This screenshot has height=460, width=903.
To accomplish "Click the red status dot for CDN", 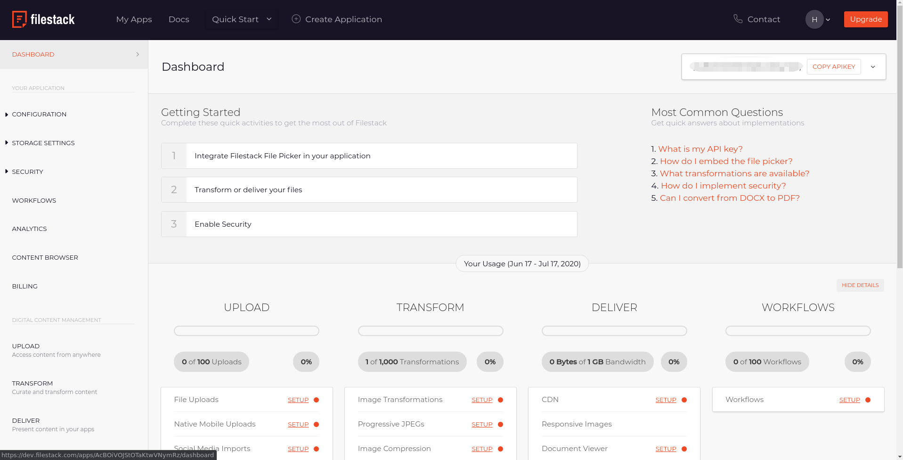I will tap(684, 400).
